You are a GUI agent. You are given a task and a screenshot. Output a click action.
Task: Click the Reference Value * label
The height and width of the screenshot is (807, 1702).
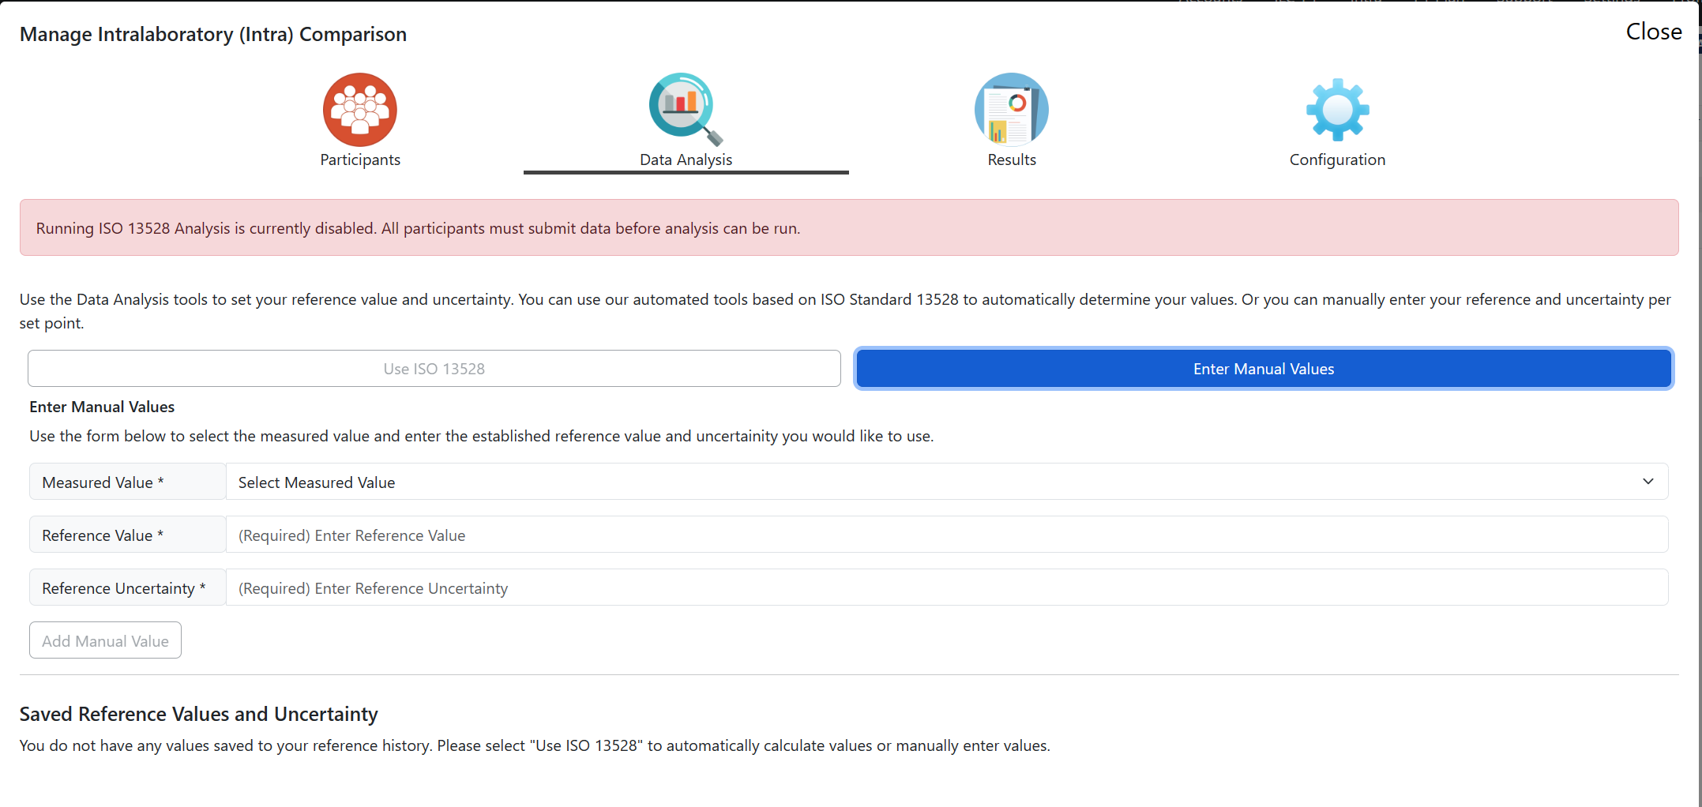pyautogui.click(x=127, y=535)
